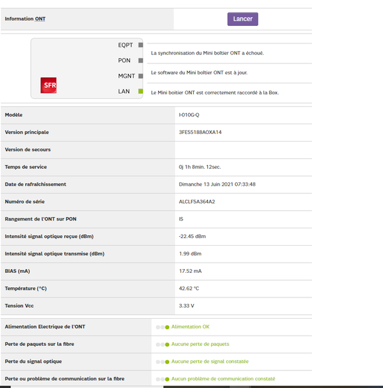Click the Temps de service value

(x=200, y=167)
